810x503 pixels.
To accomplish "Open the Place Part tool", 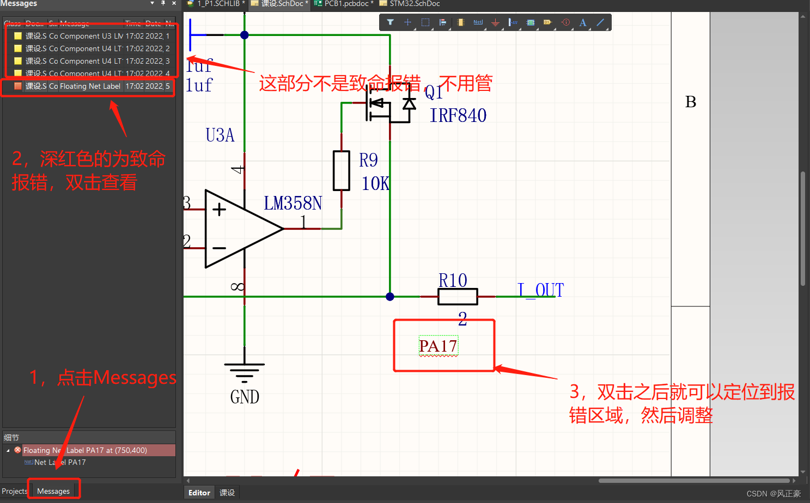I will click(460, 22).
